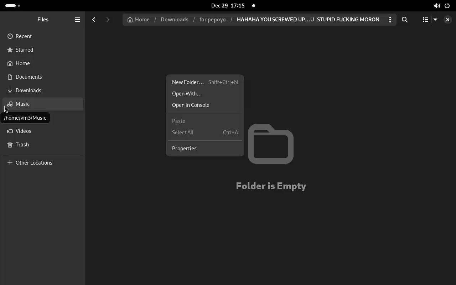The height and width of the screenshot is (285, 456).
Task: Open the volume indicator in top bar
Action: pos(437,6)
